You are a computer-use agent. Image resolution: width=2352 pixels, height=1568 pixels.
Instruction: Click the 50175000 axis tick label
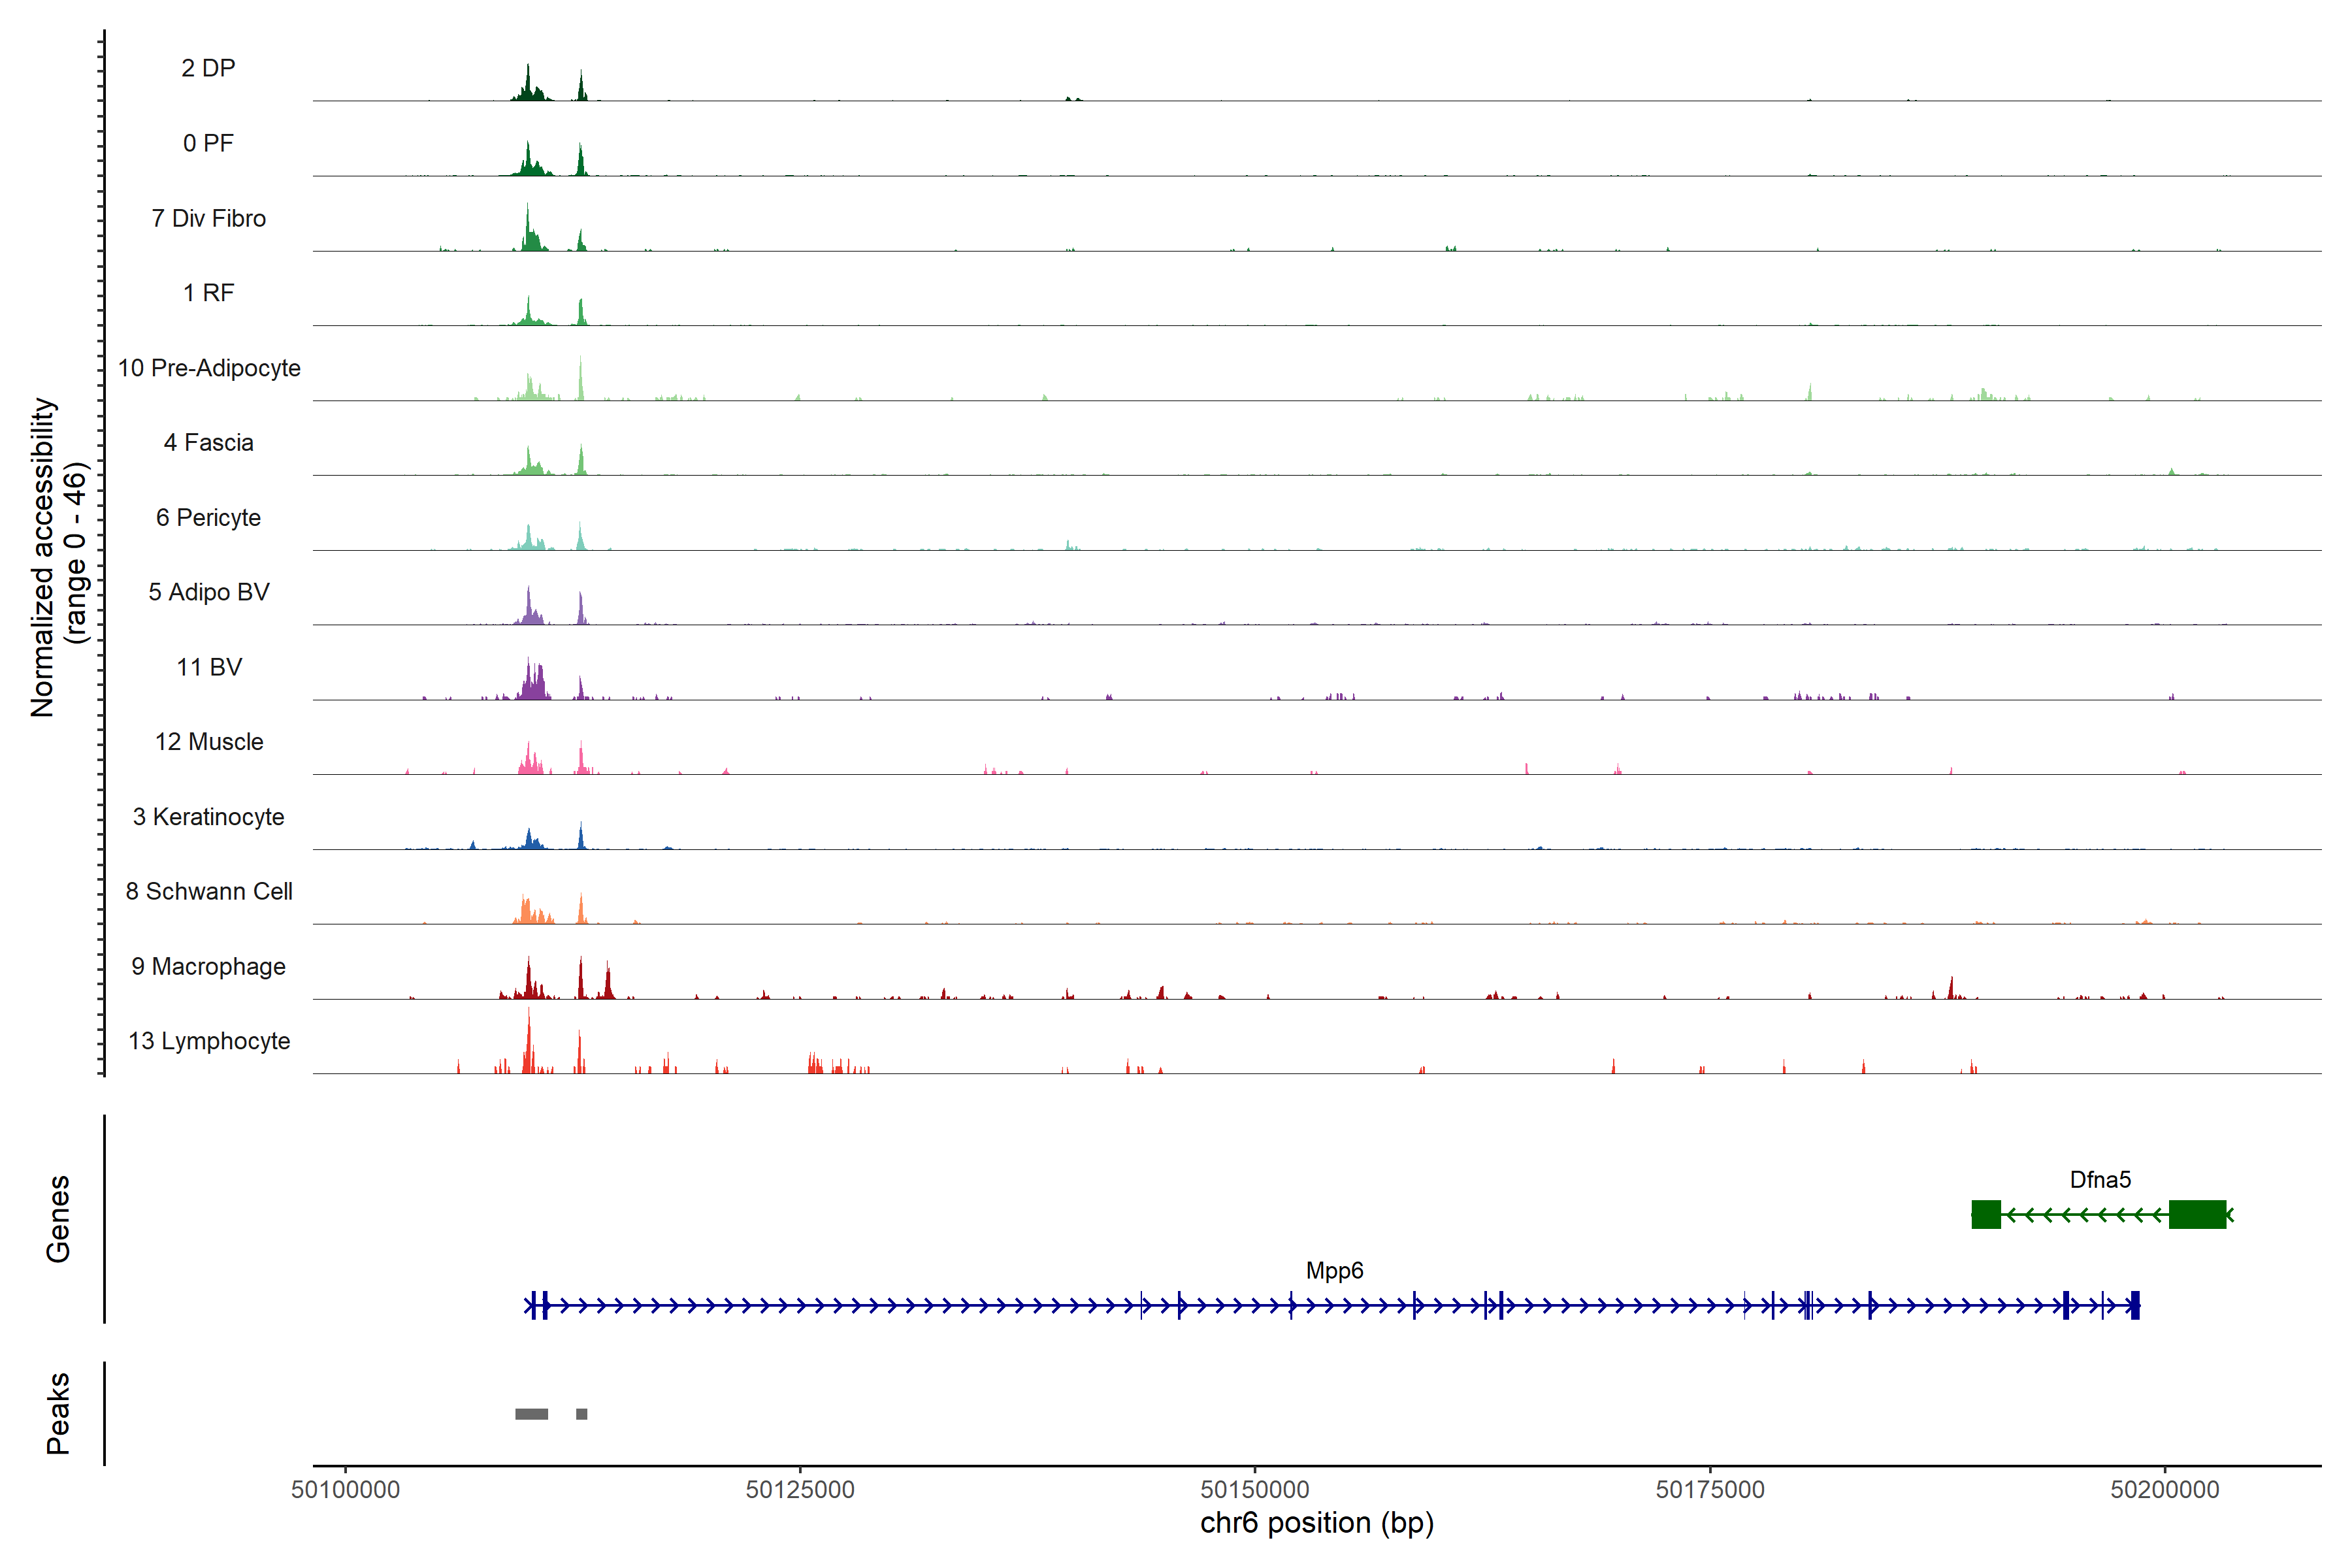[1710, 1489]
